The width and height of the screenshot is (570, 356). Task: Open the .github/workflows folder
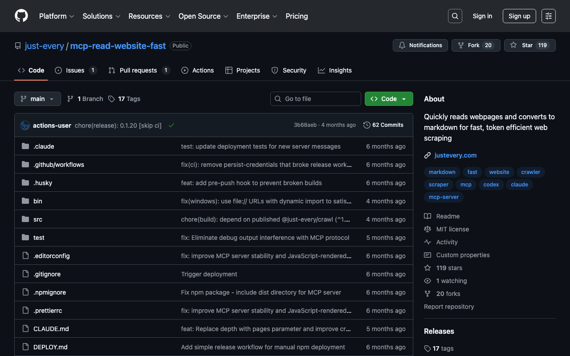pos(59,165)
